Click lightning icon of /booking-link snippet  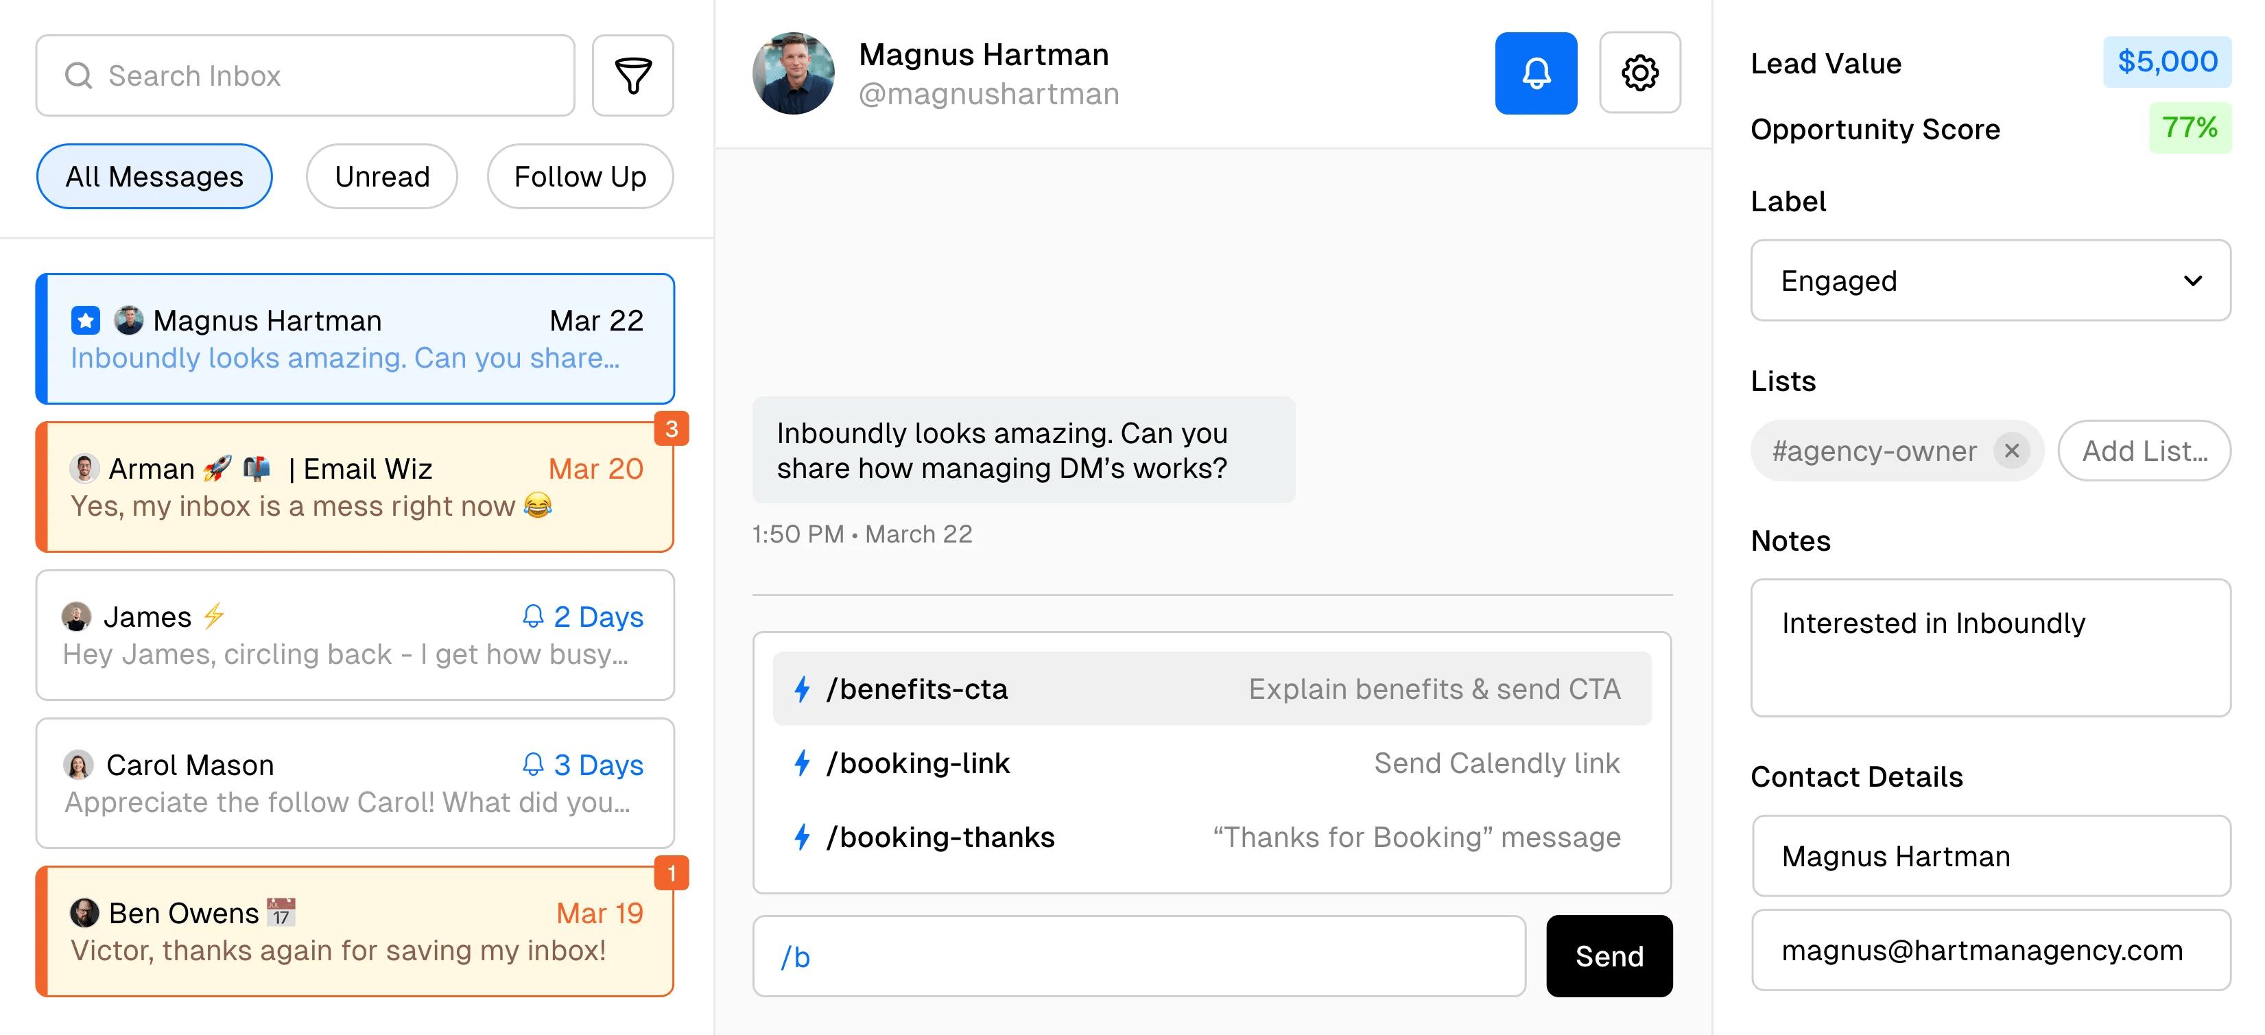(x=802, y=763)
